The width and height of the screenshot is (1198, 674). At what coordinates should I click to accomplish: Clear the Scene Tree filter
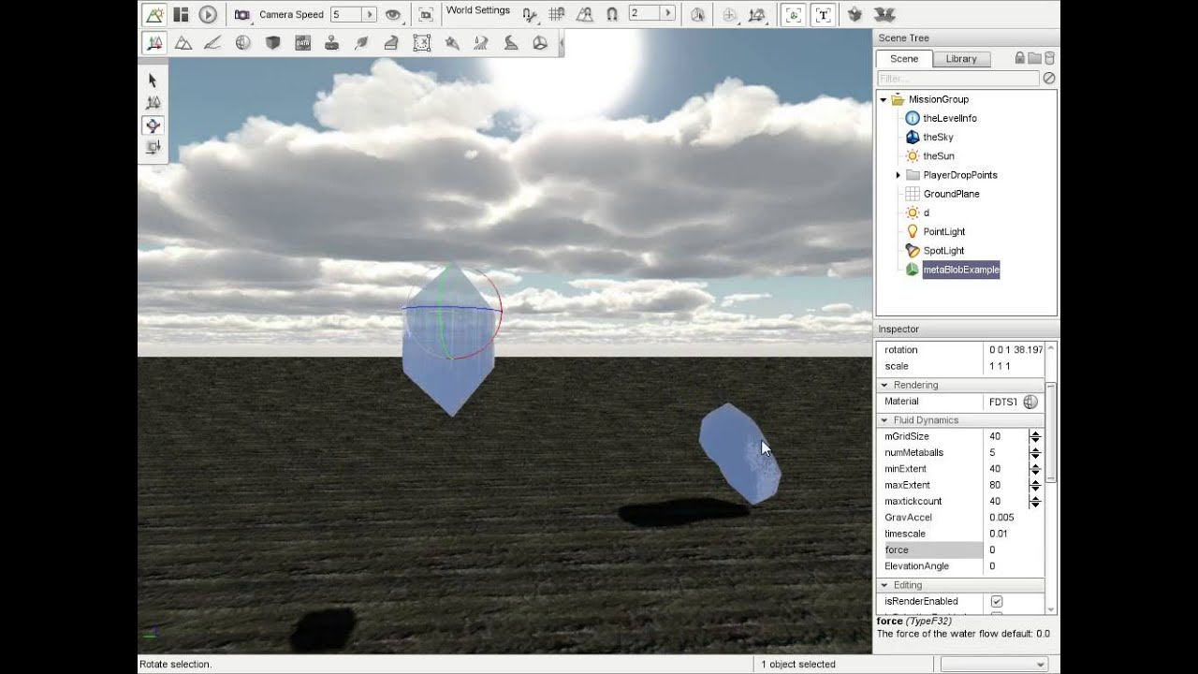click(x=1049, y=79)
